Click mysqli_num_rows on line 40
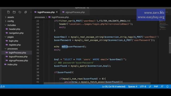This screenshot has height=96, width=171. click(73, 79)
